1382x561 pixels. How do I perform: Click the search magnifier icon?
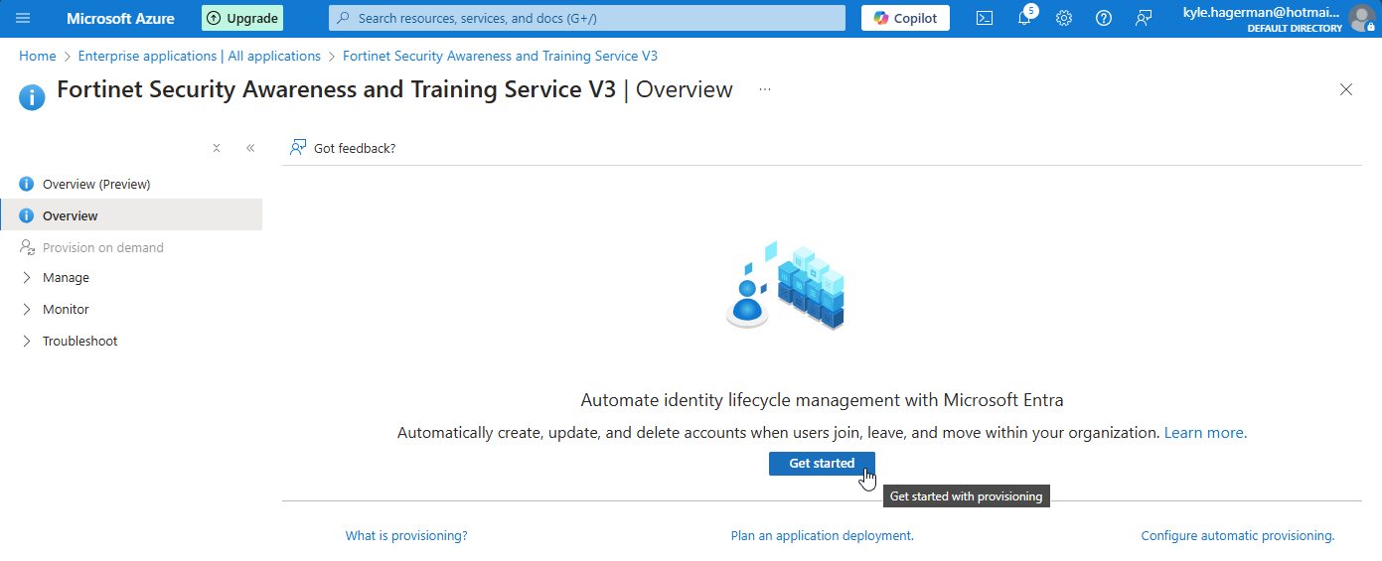[344, 18]
